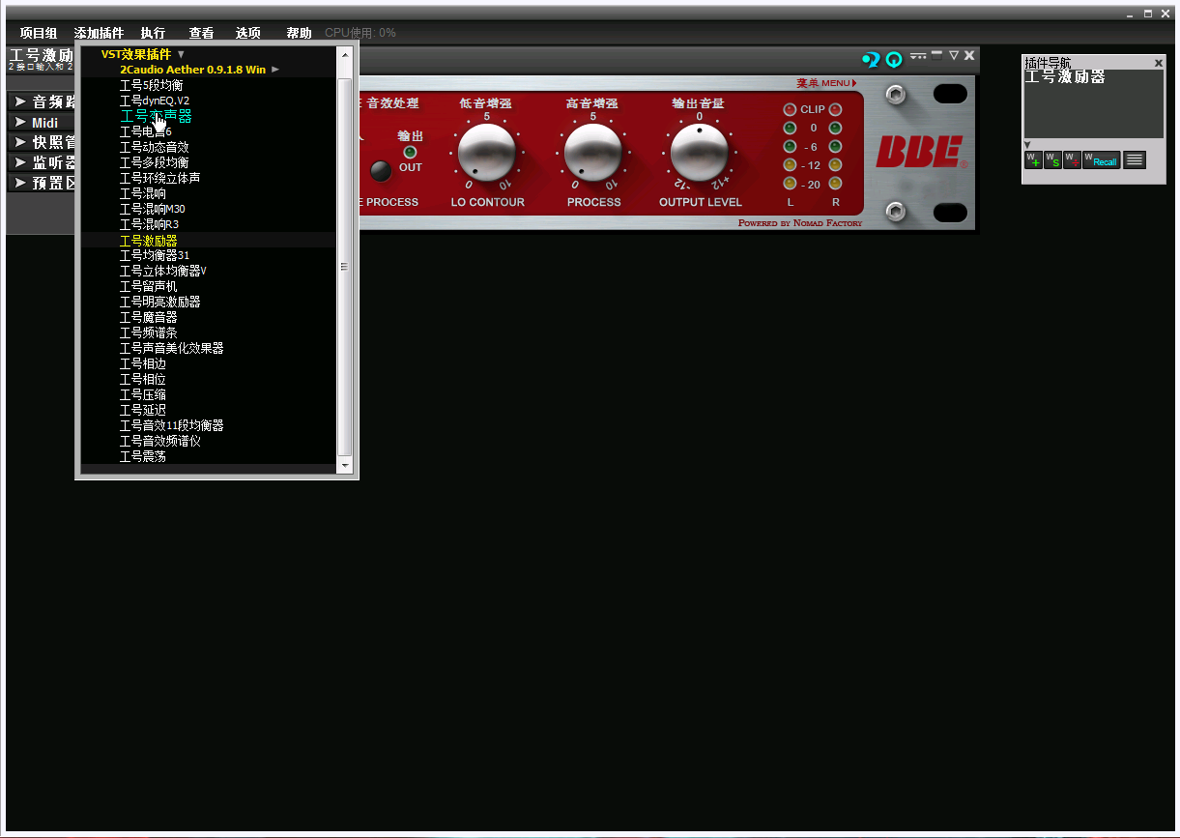
Task: Click the 低音增强 LO CONTOUR knob
Action: (487, 153)
